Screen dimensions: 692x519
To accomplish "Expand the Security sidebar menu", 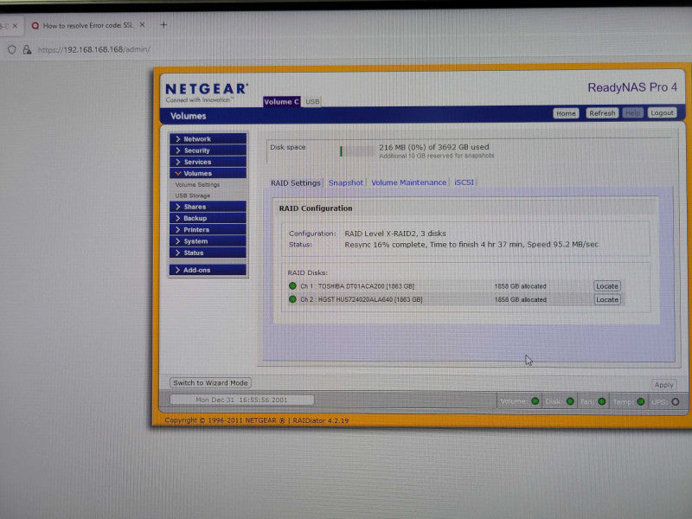I will tap(208, 150).
